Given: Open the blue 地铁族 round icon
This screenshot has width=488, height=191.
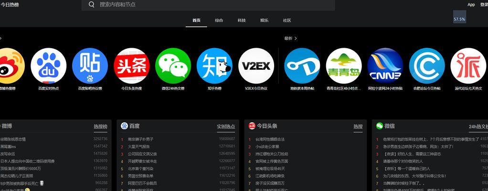Looking at the screenshot, I should click(302, 65).
